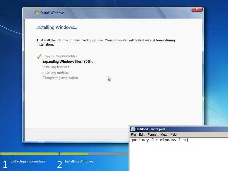Click the 'Install Windows' title text
This screenshot has height=171, width=228.
(x=52, y=13)
